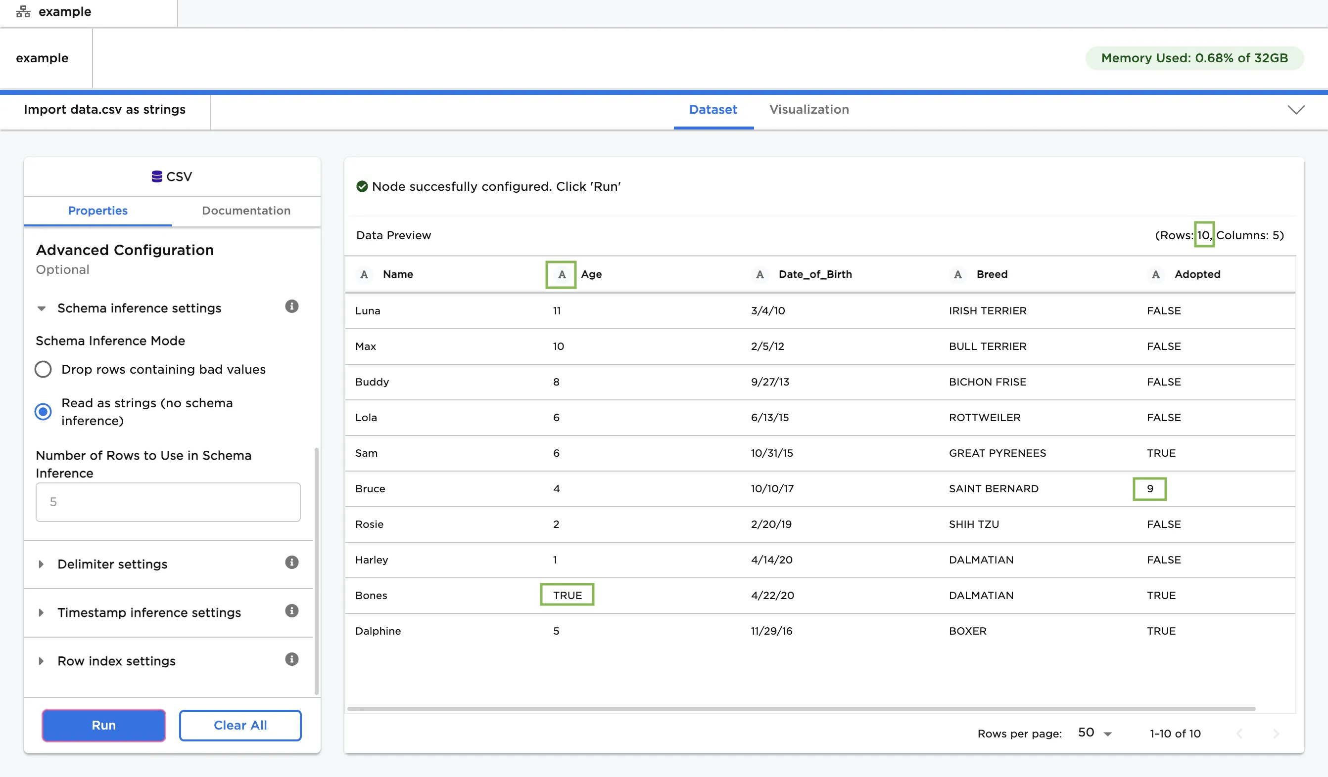
Task: Click the type icon of the Breed column
Action: pos(957,274)
